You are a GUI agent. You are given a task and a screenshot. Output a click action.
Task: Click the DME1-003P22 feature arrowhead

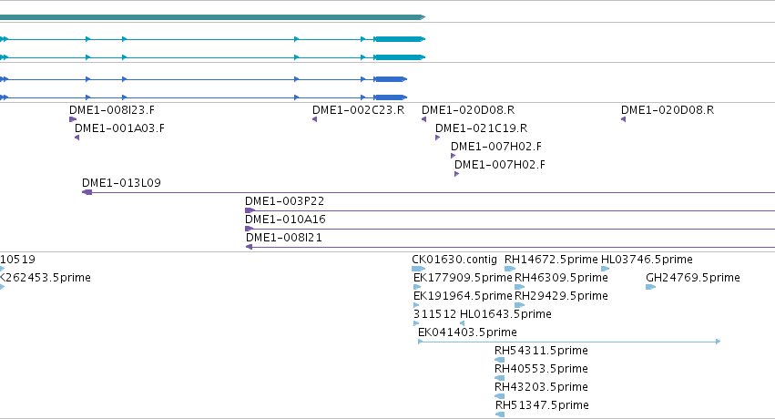point(250,210)
